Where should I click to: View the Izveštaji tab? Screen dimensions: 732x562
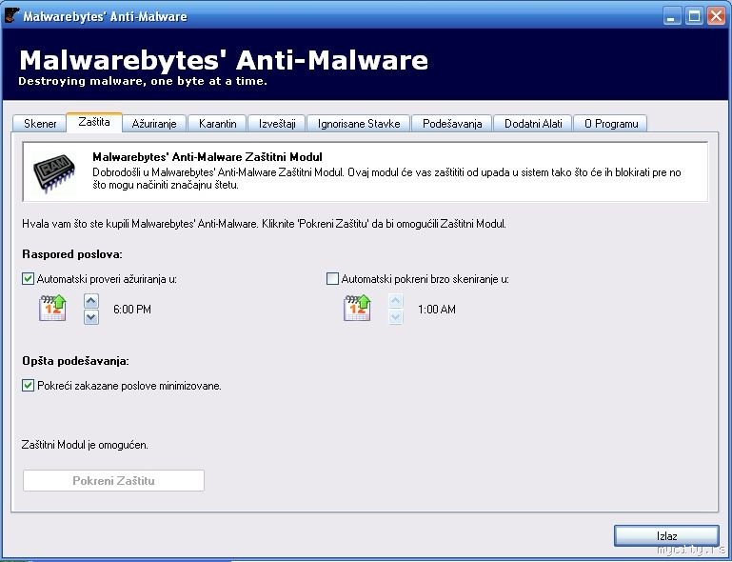coord(277,124)
